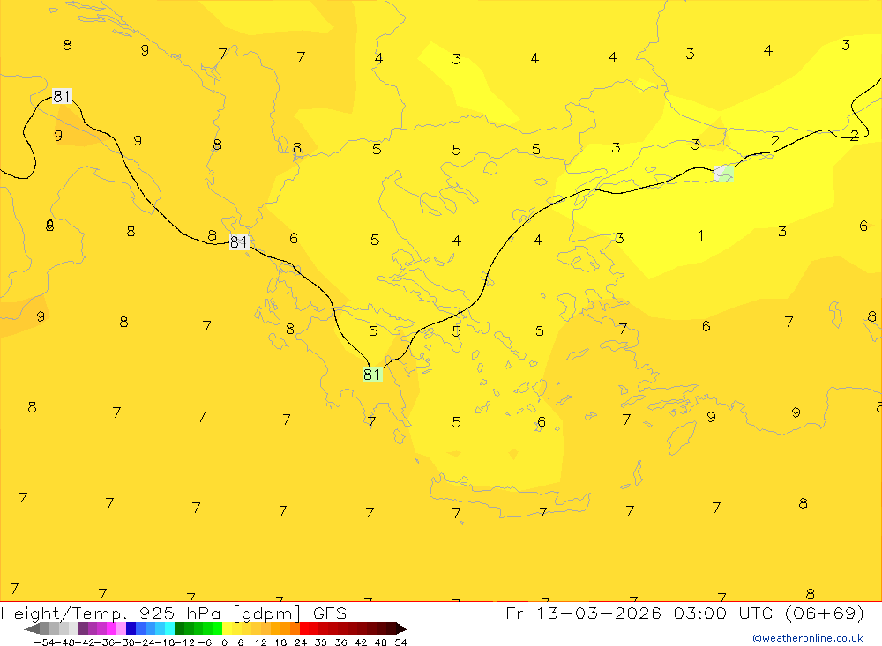This screenshot has width=882, height=646.
Task: Select the light pink swatch in the color scale
Action: tap(121, 628)
